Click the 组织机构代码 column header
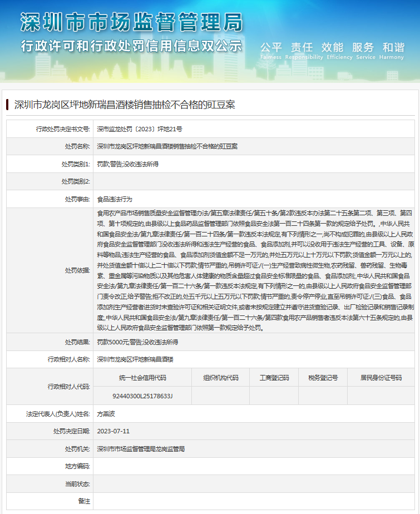The width and height of the screenshot is (420, 514). pyautogui.click(x=221, y=378)
